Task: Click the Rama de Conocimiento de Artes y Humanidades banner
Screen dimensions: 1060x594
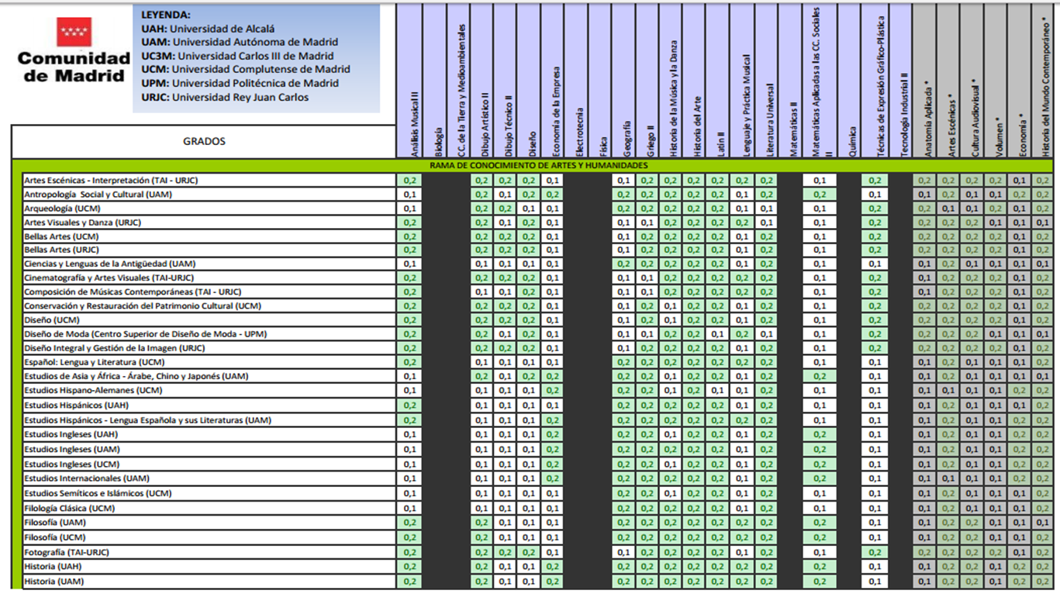Action: [539, 165]
